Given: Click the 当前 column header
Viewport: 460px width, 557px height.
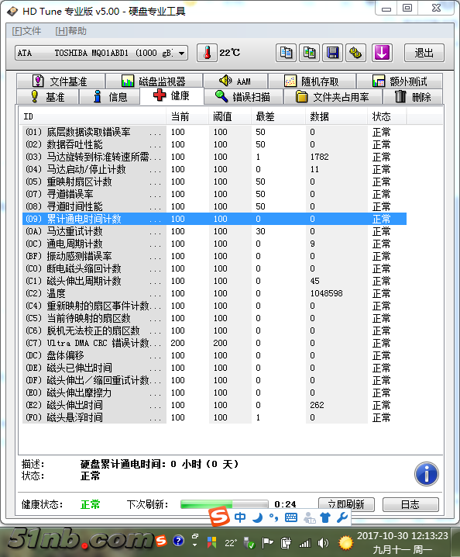Looking at the screenshot, I should pyautogui.click(x=187, y=116).
